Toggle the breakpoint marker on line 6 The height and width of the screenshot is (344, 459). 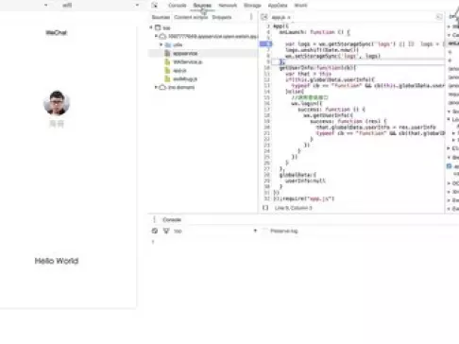(x=265, y=43)
